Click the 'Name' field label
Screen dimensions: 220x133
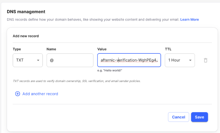coord(51,49)
